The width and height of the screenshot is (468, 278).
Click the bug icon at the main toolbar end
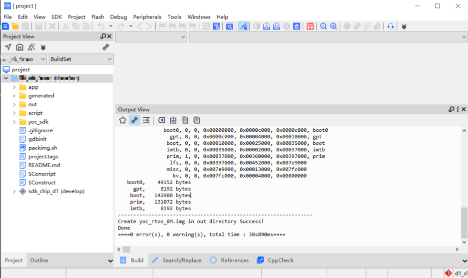click(x=404, y=26)
